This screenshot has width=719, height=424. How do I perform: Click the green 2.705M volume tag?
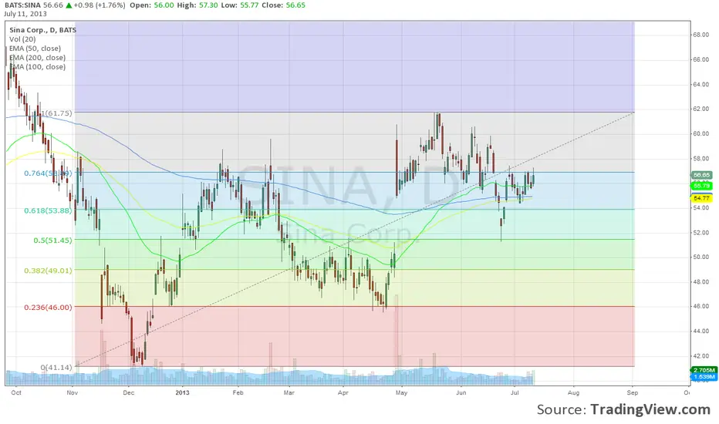click(x=704, y=370)
